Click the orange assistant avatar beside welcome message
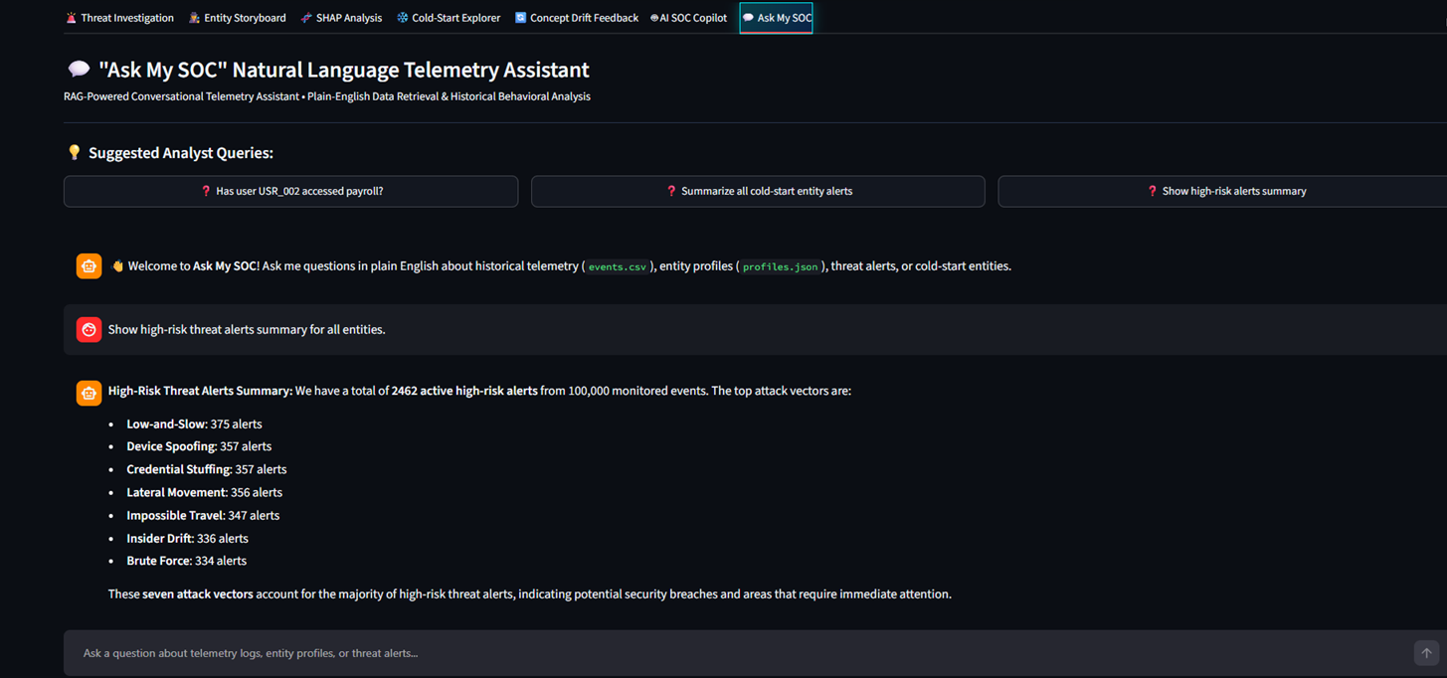Screen dimensions: 1447x678 tap(89, 266)
